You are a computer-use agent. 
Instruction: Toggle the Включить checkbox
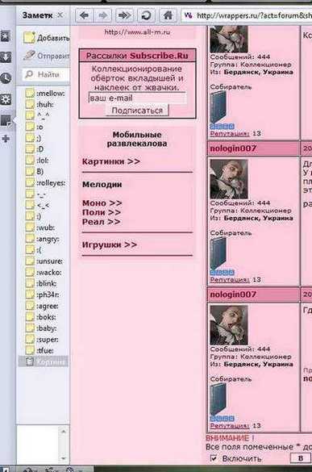(214, 458)
